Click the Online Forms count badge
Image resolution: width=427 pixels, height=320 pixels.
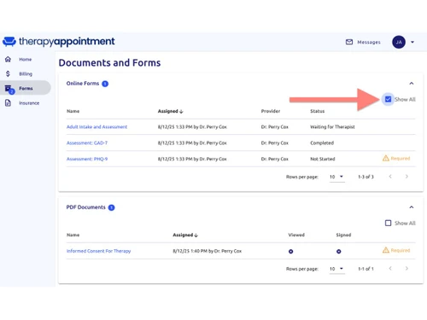point(105,84)
